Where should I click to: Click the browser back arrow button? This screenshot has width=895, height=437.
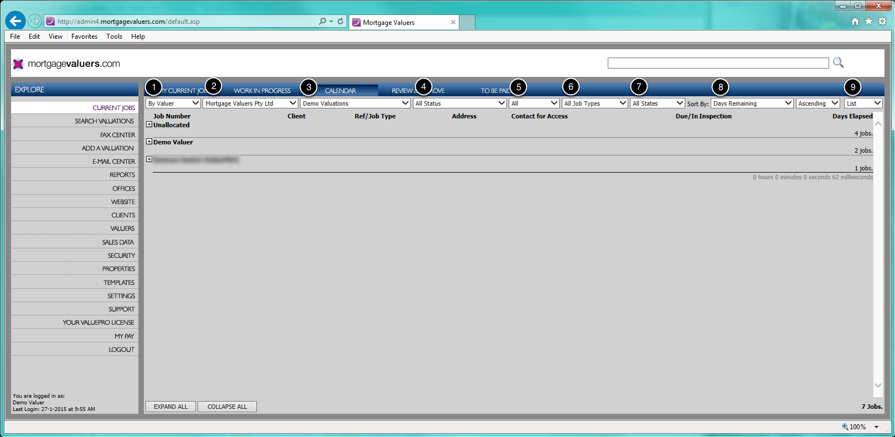15,21
